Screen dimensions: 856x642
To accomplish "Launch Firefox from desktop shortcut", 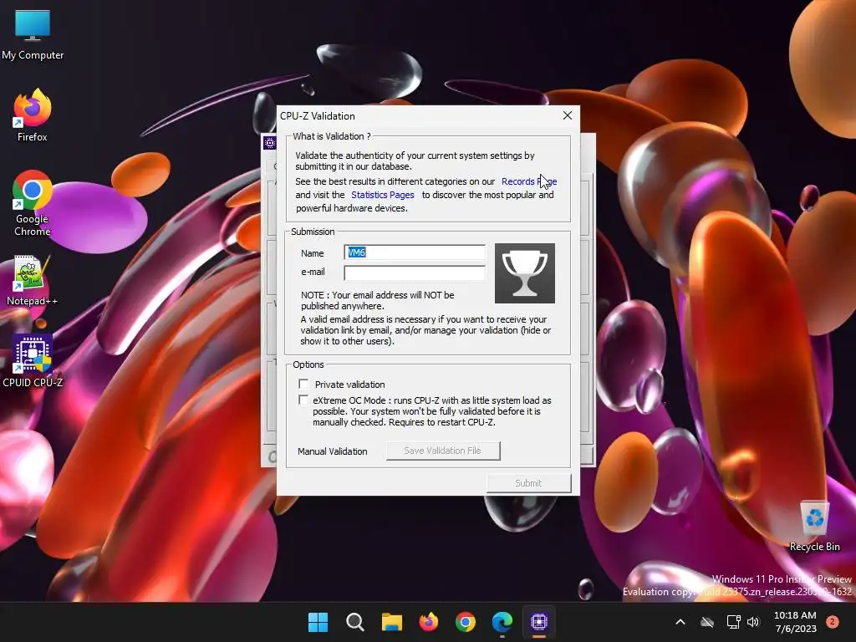I will point(33,115).
